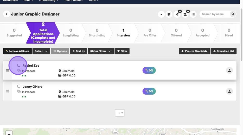Click the back arrow beside Junior Graphic Designer

click(7, 14)
